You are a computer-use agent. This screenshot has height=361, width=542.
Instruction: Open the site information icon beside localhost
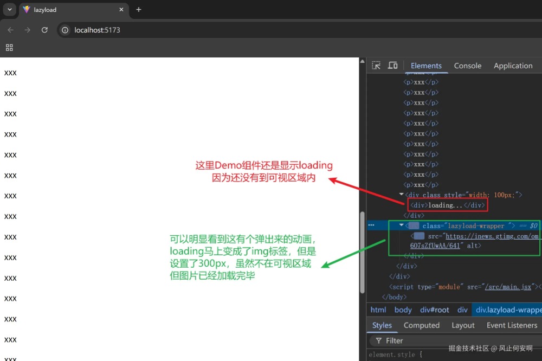65,30
